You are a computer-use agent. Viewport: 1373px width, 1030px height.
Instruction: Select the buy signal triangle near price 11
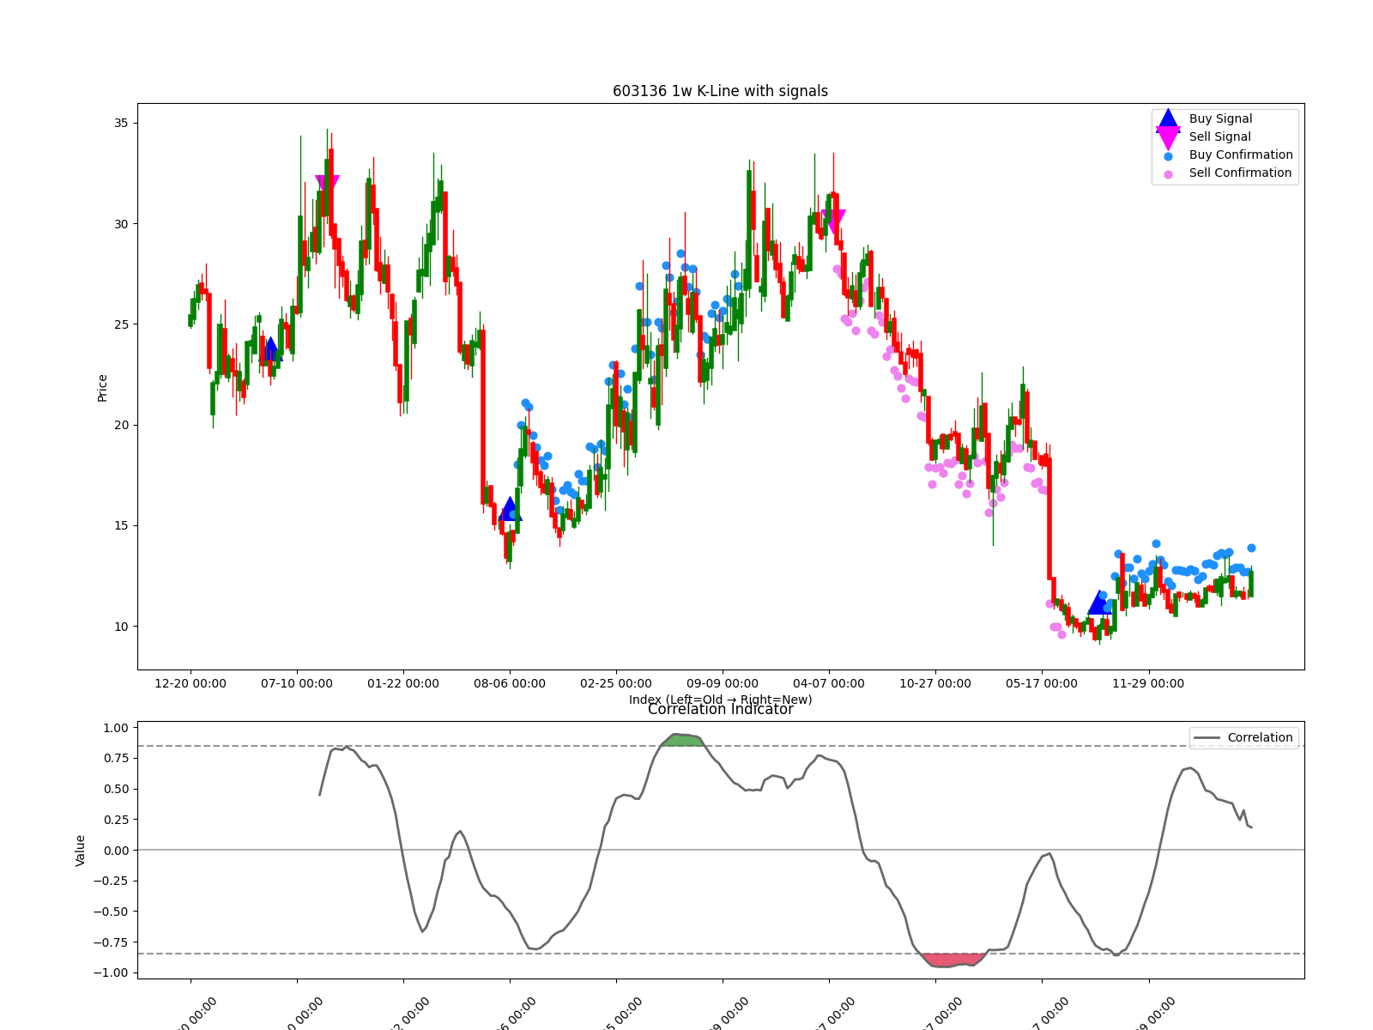click(1099, 603)
